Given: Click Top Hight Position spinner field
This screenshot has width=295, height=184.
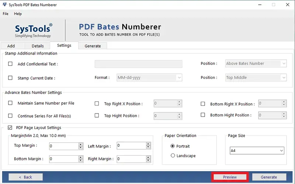Looking at the screenshot, I should (x=168, y=116).
